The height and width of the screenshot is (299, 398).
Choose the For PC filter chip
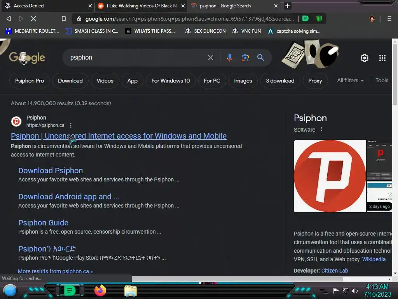212,81
